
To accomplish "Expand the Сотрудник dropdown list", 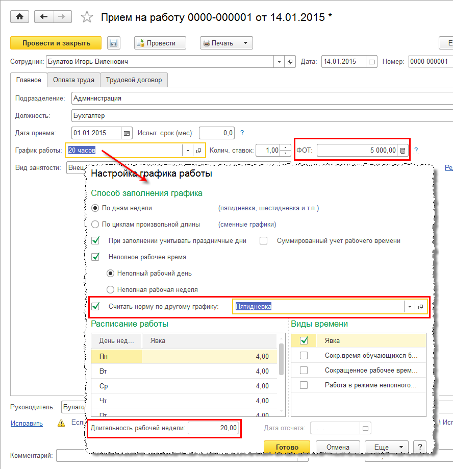I will [279, 62].
